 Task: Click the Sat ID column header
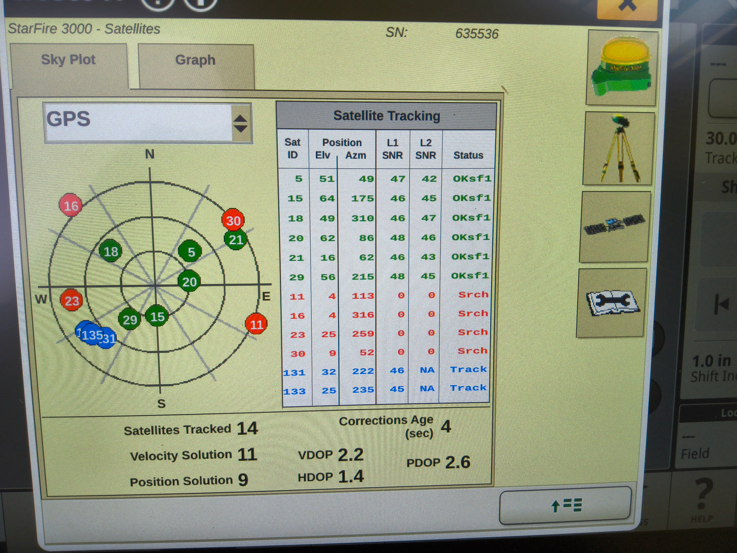coord(293,148)
